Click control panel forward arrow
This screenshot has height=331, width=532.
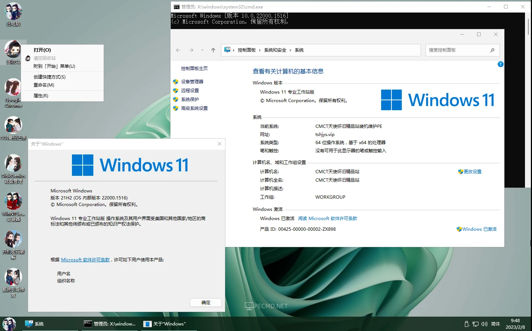click(x=191, y=50)
